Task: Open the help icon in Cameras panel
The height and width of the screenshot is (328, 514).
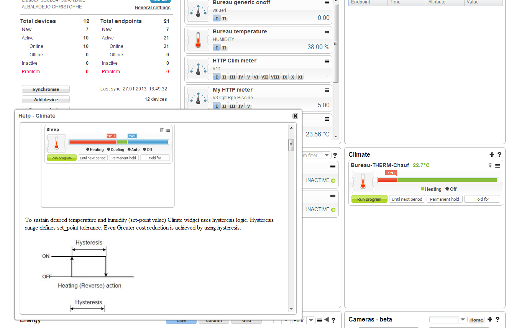Action: coord(498,320)
